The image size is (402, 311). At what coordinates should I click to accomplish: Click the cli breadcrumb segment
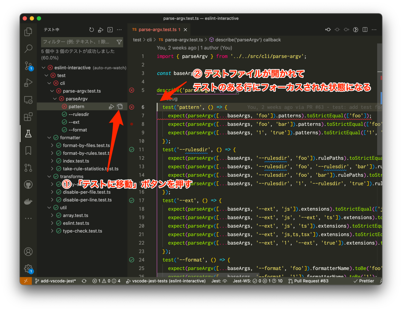(149, 40)
